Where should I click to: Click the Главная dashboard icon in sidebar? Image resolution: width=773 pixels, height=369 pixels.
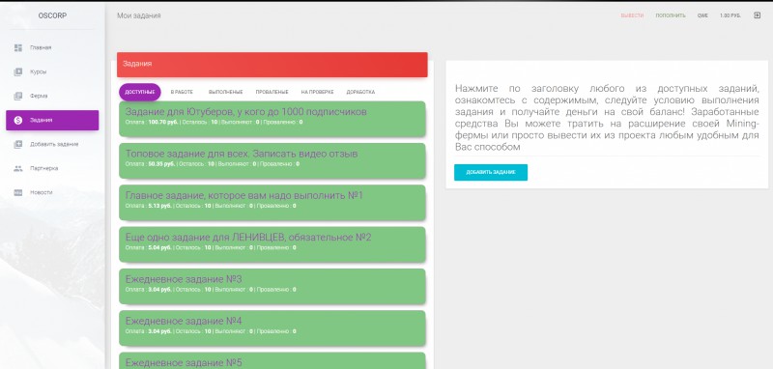click(18, 47)
